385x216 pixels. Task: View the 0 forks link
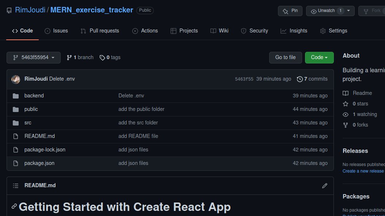coord(355,125)
